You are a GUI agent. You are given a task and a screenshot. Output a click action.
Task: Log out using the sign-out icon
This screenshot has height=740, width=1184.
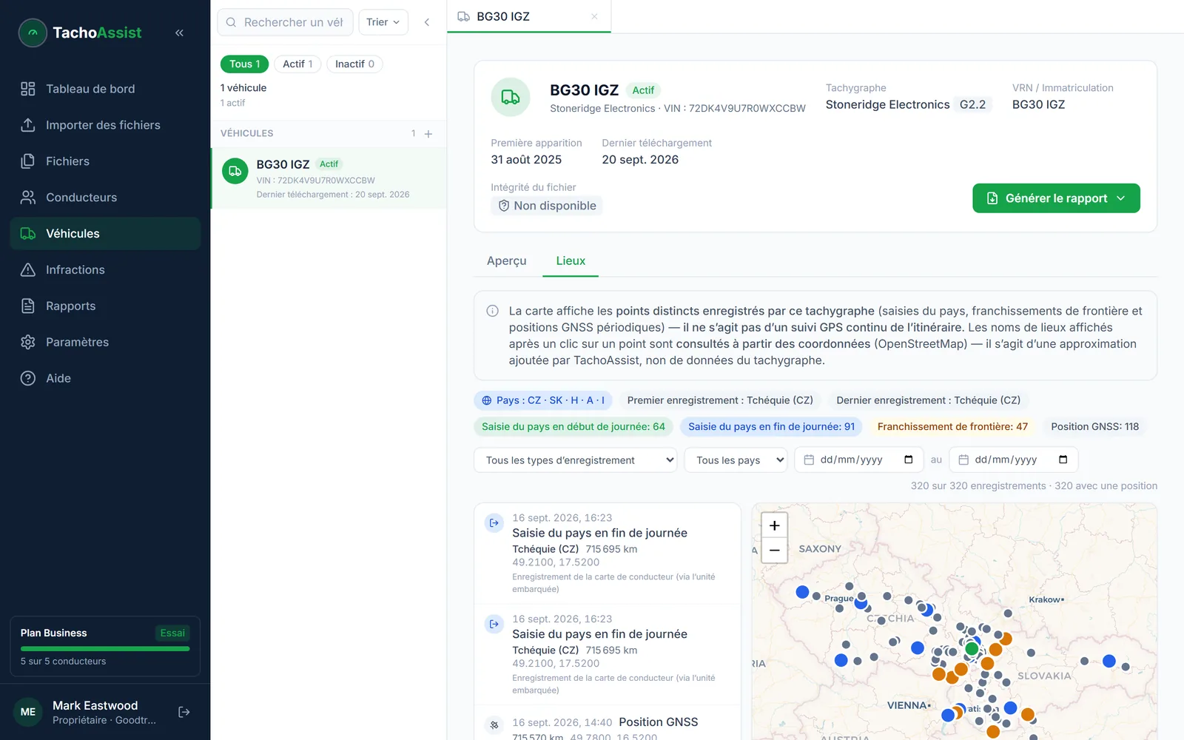[184, 712]
